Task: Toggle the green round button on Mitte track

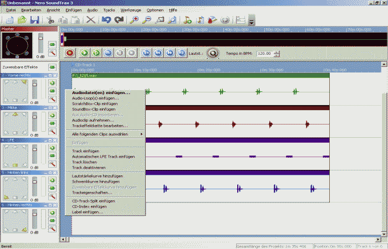Action: 53,113
